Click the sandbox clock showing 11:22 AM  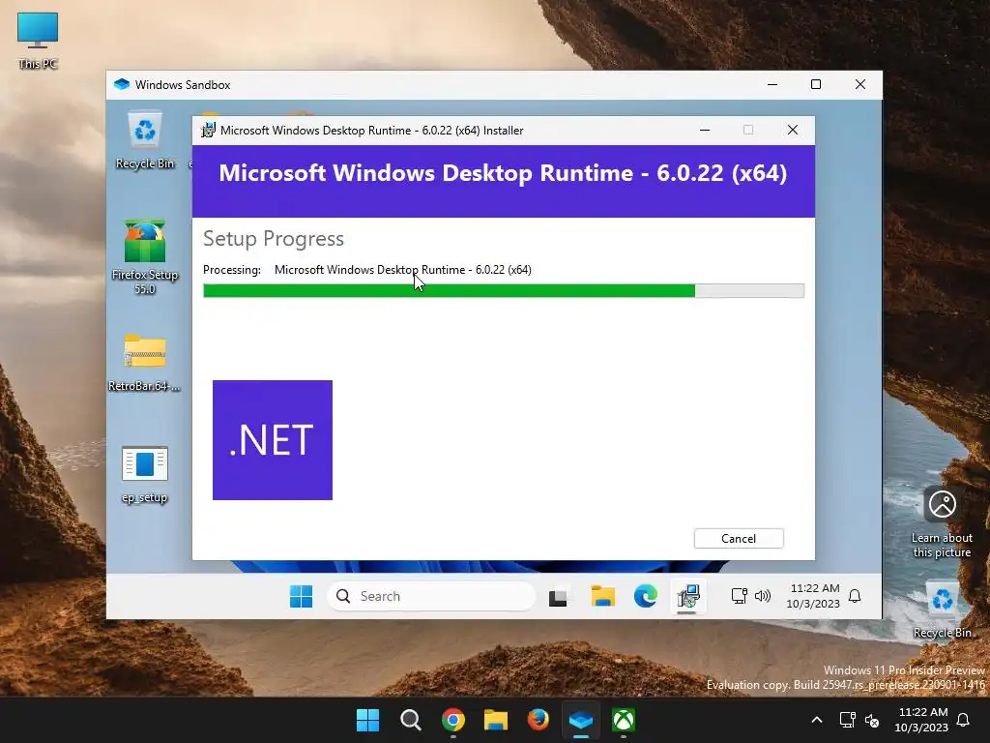[814, 596]
